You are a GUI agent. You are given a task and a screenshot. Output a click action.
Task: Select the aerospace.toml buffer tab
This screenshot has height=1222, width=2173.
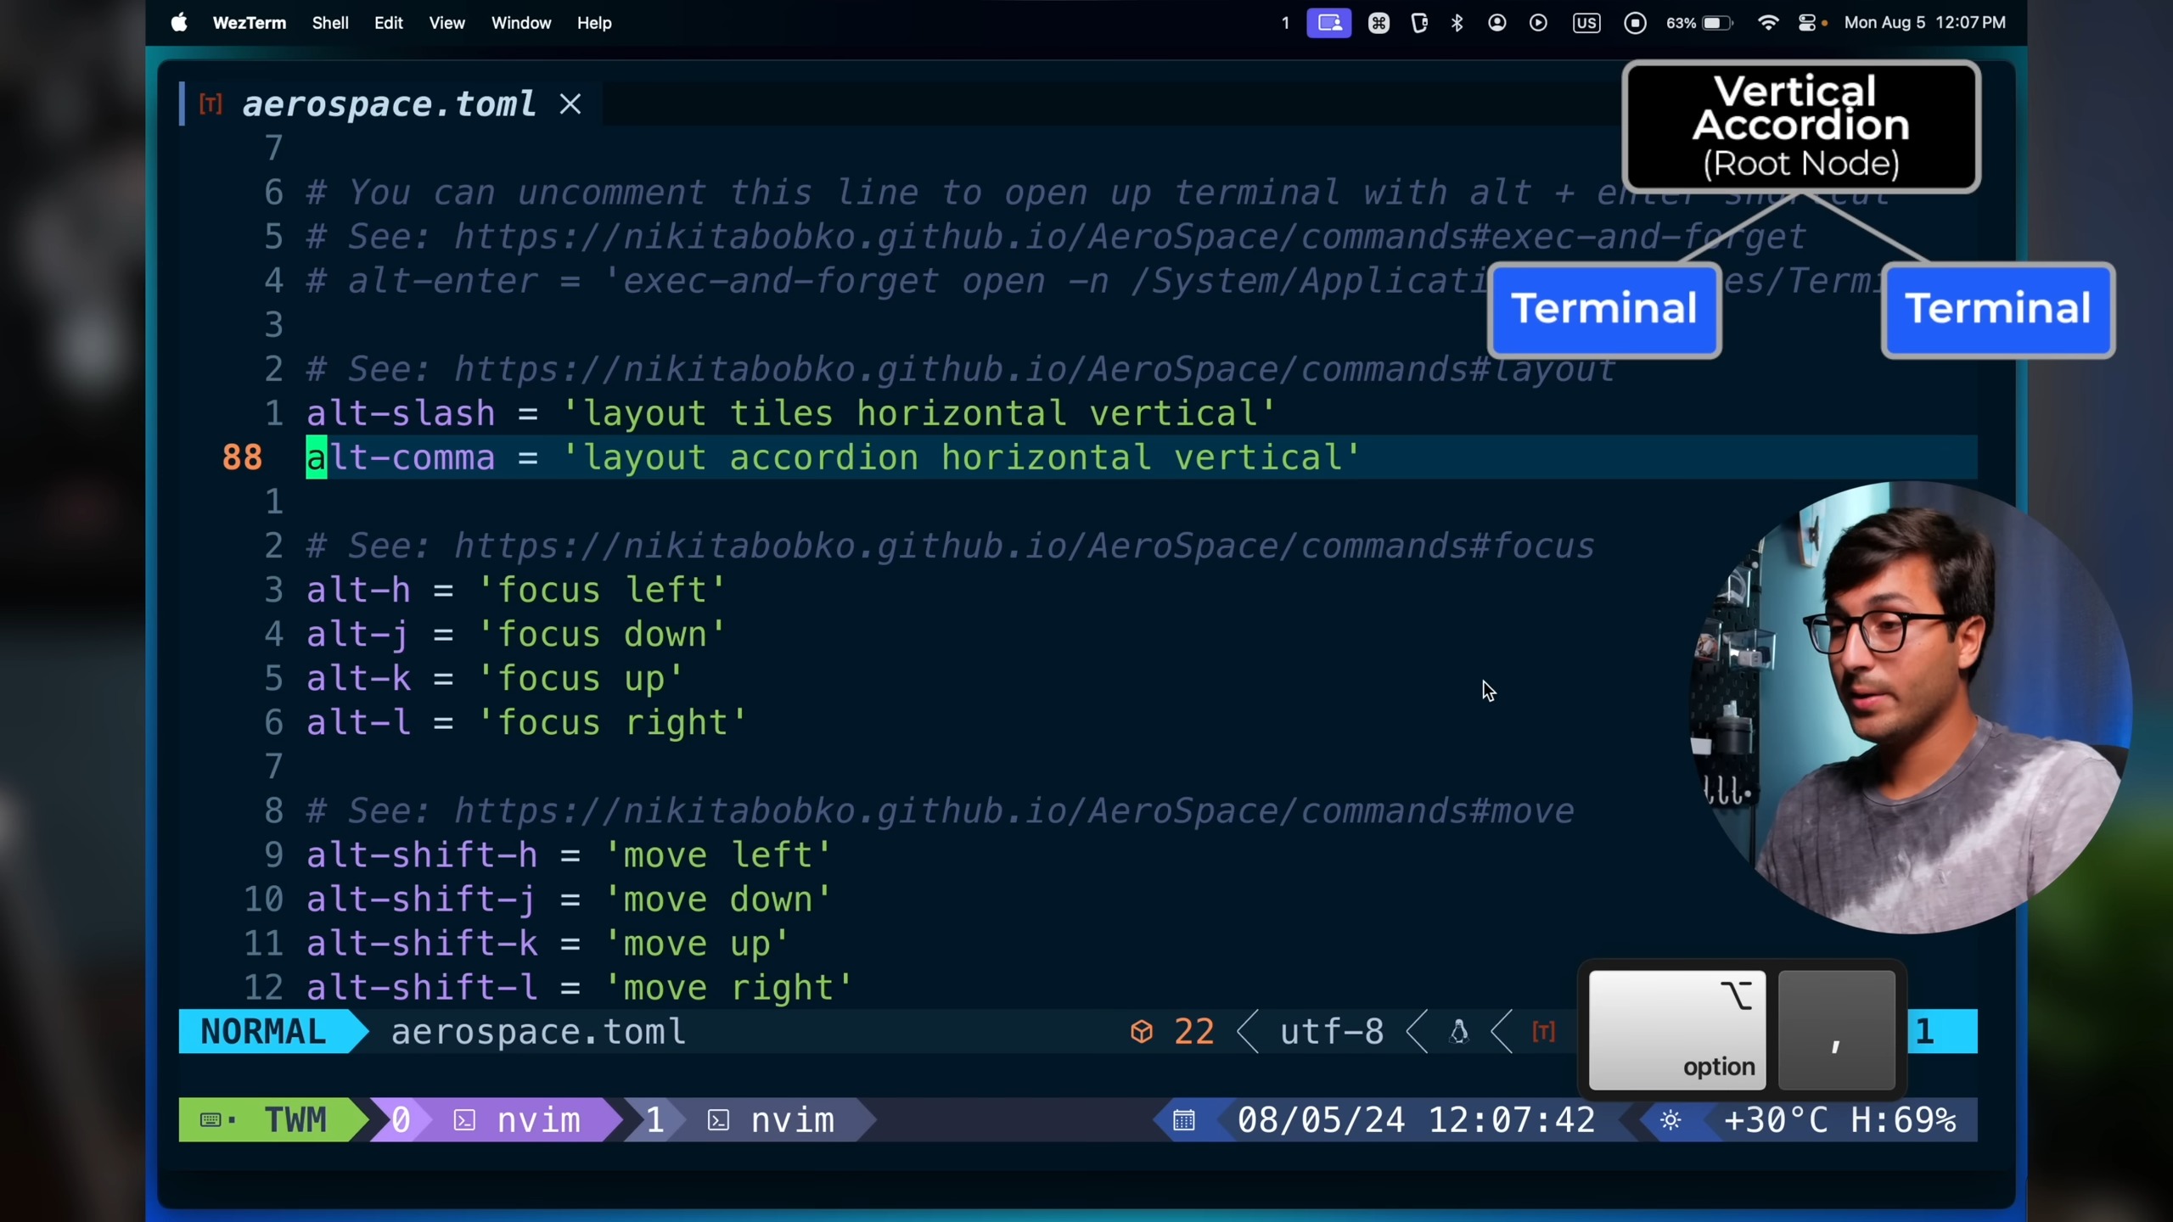389,104
